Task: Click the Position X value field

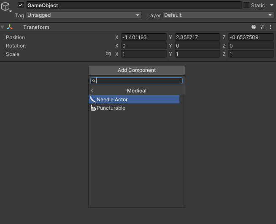Action: click(x=143, y=37)
